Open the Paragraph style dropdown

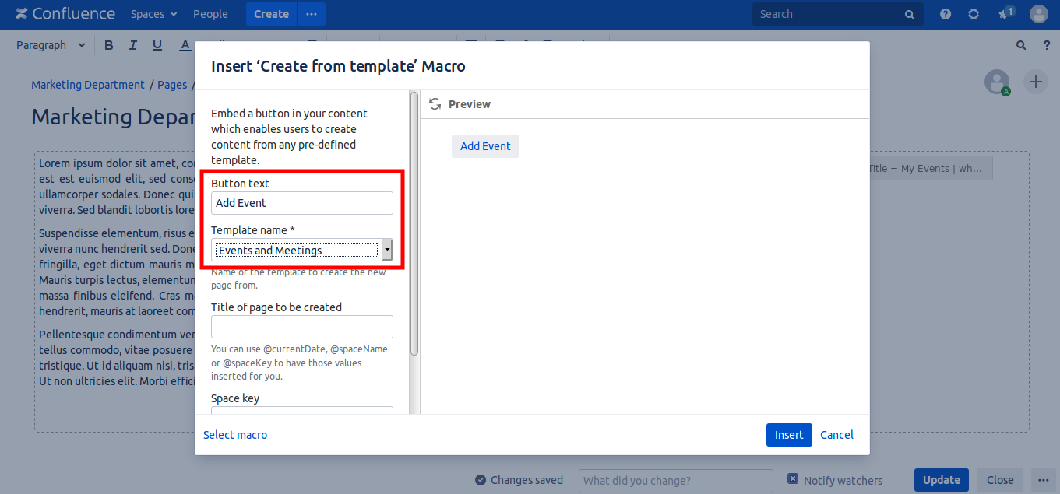pos(51,45)
